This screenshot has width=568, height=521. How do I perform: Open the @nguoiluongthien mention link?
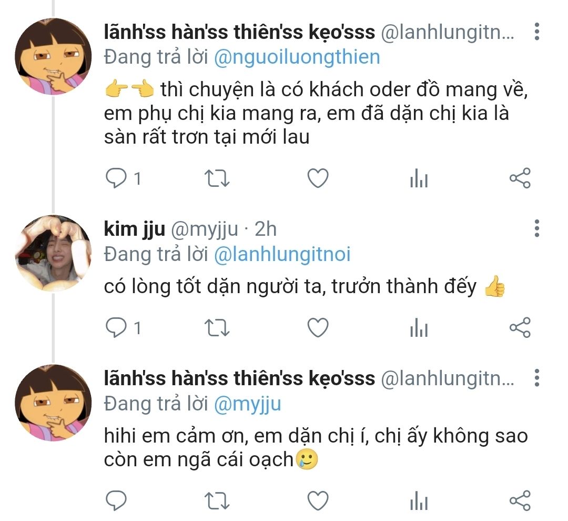(297, 57)
